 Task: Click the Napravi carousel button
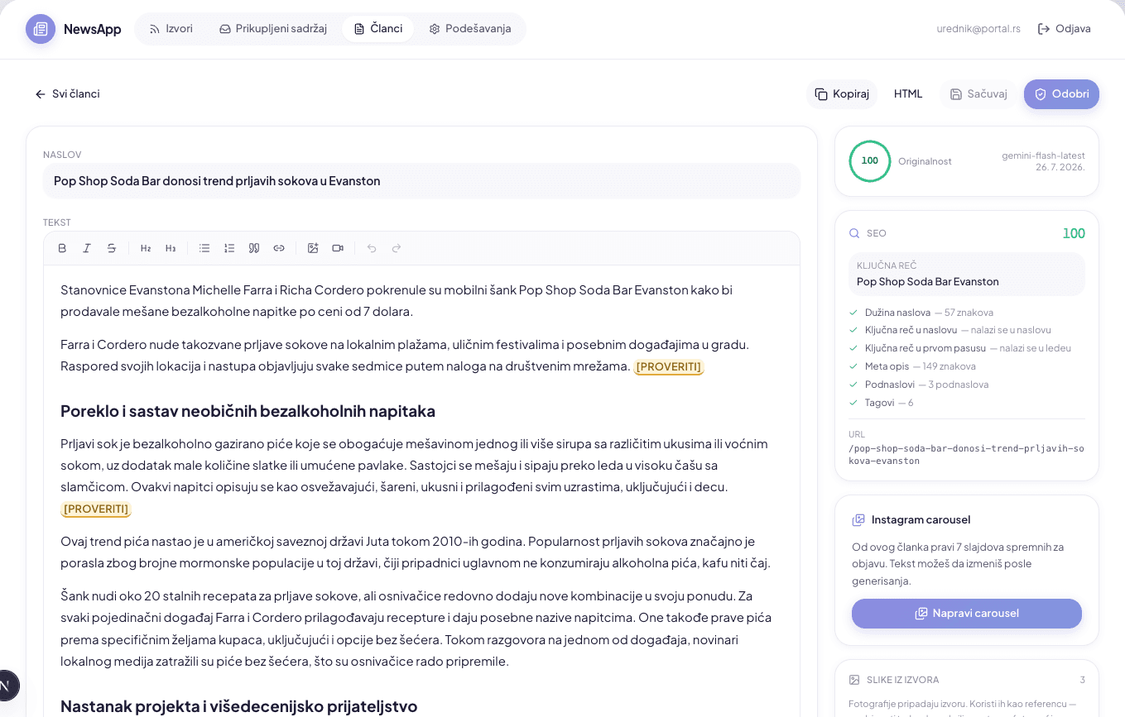click(967, 614)
